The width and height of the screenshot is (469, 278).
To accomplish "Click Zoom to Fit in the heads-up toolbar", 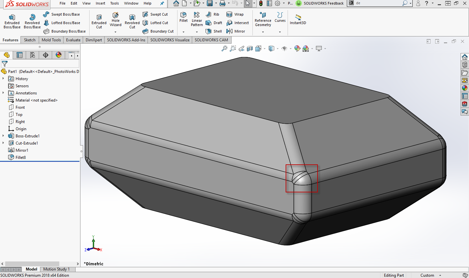I will point(224,48).
